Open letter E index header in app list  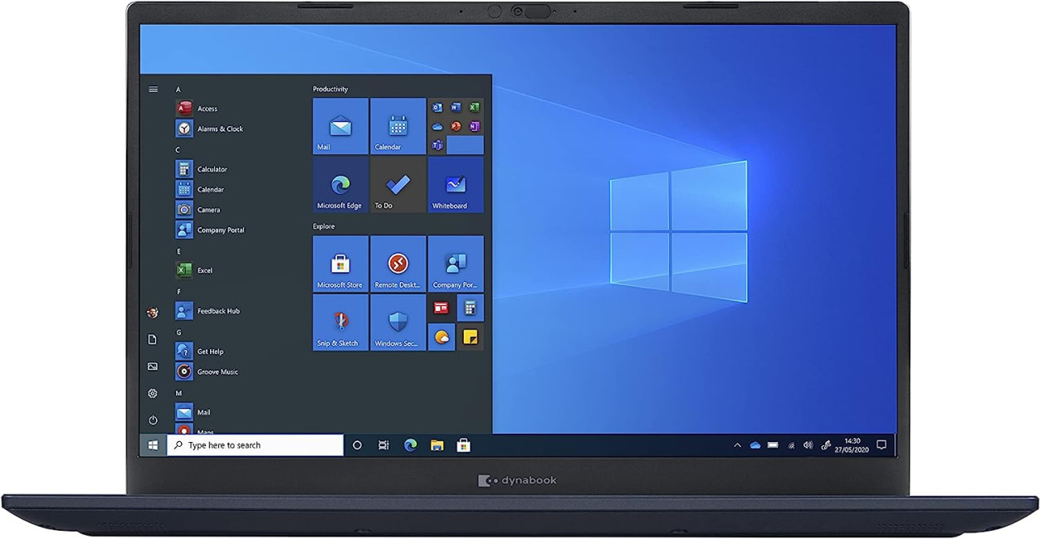coord(178,251)
